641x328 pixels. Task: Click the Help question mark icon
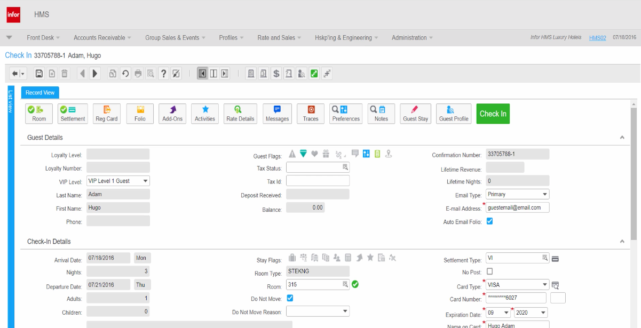pyautogui.click(x=163, y=74)
